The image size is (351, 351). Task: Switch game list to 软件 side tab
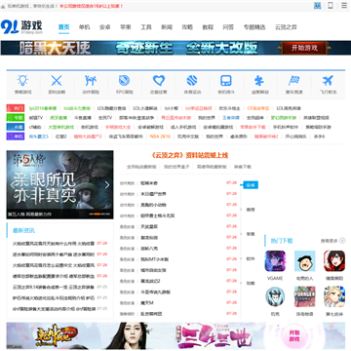click(x=251, y=258)
